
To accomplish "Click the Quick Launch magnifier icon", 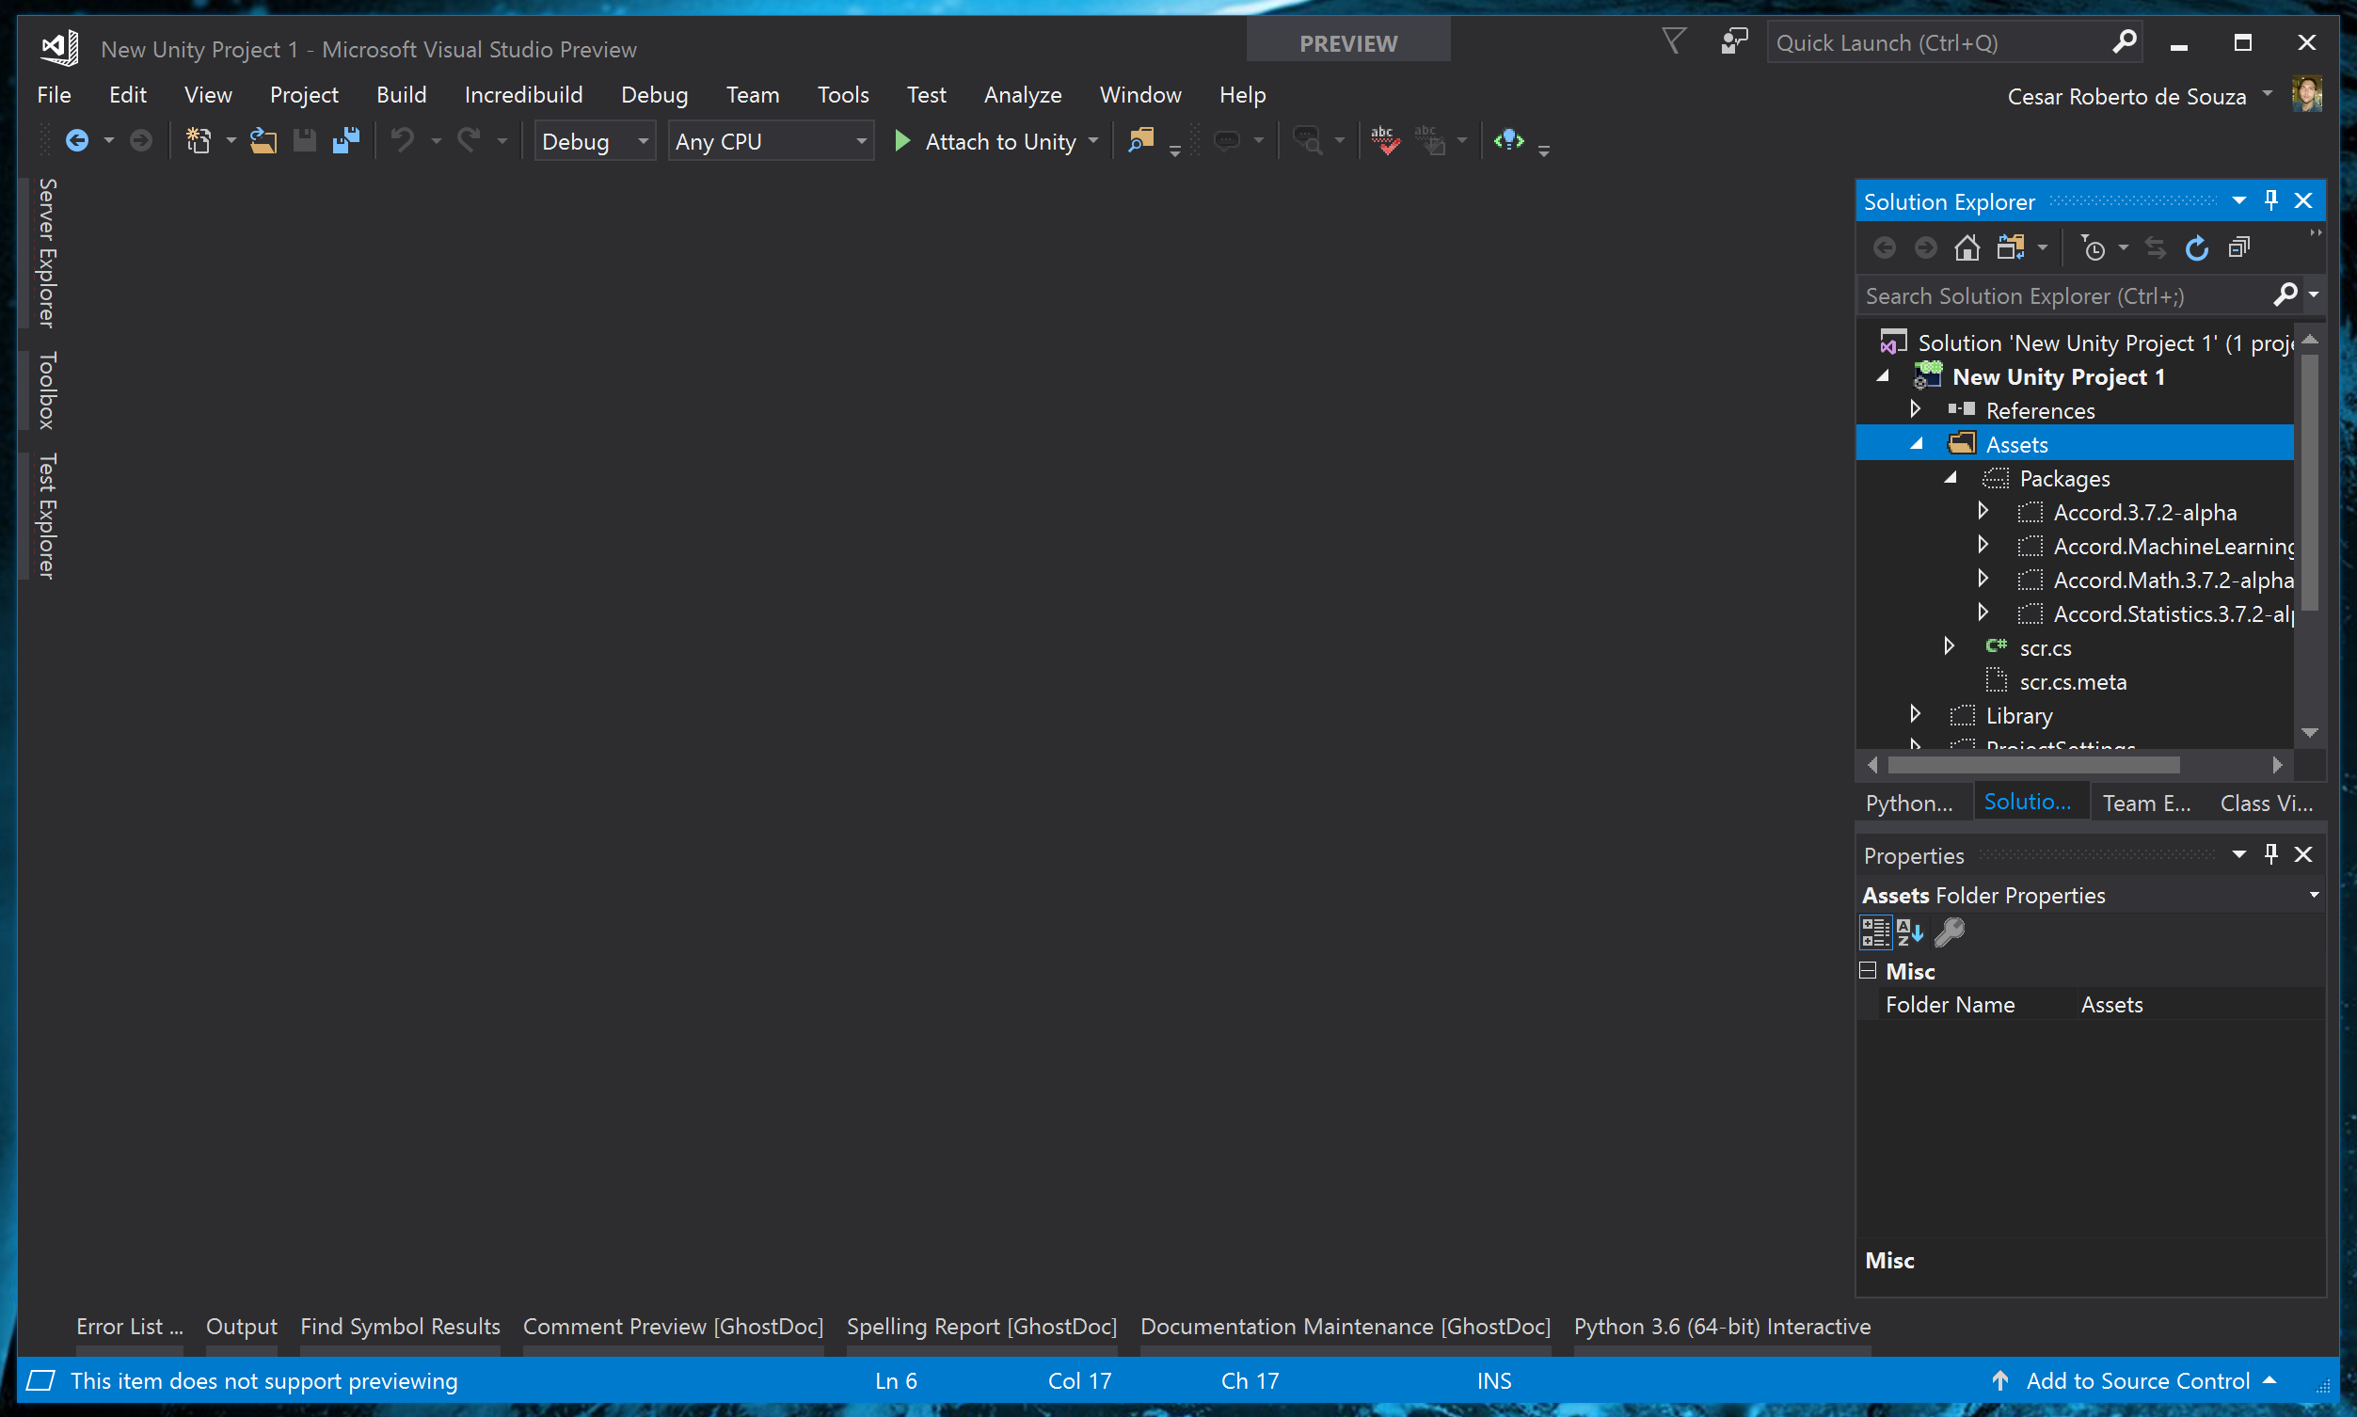I will 2123,42.
